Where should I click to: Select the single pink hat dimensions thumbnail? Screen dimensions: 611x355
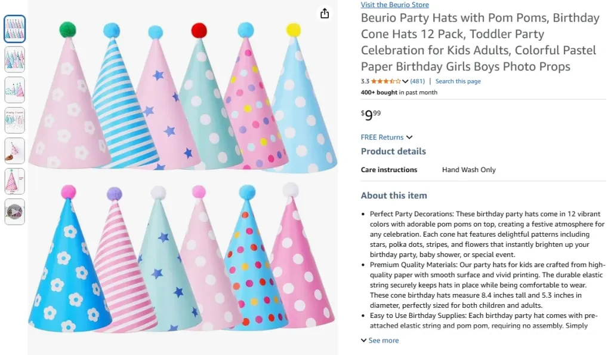click(14, 181)
